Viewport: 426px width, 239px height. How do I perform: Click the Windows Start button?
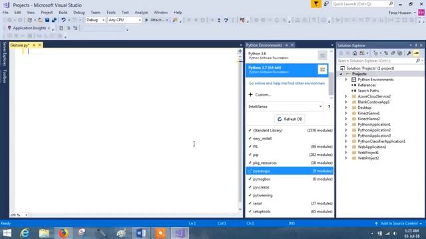click(7, 233)
